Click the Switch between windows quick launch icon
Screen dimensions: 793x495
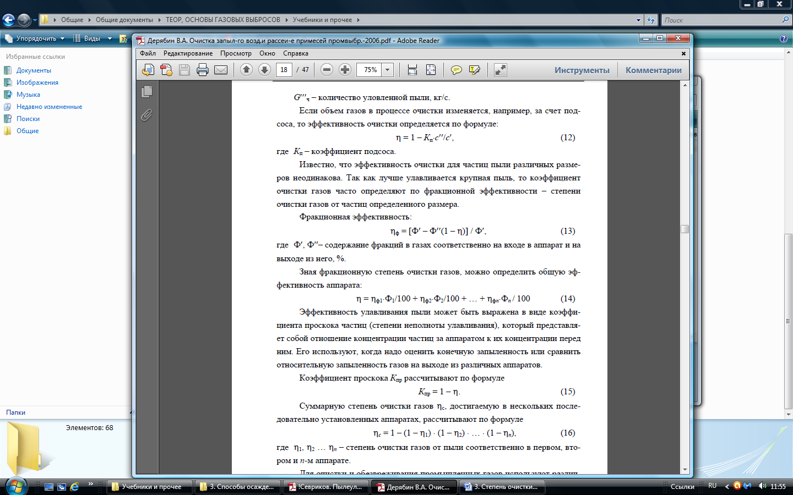click(x=62, y=487)
